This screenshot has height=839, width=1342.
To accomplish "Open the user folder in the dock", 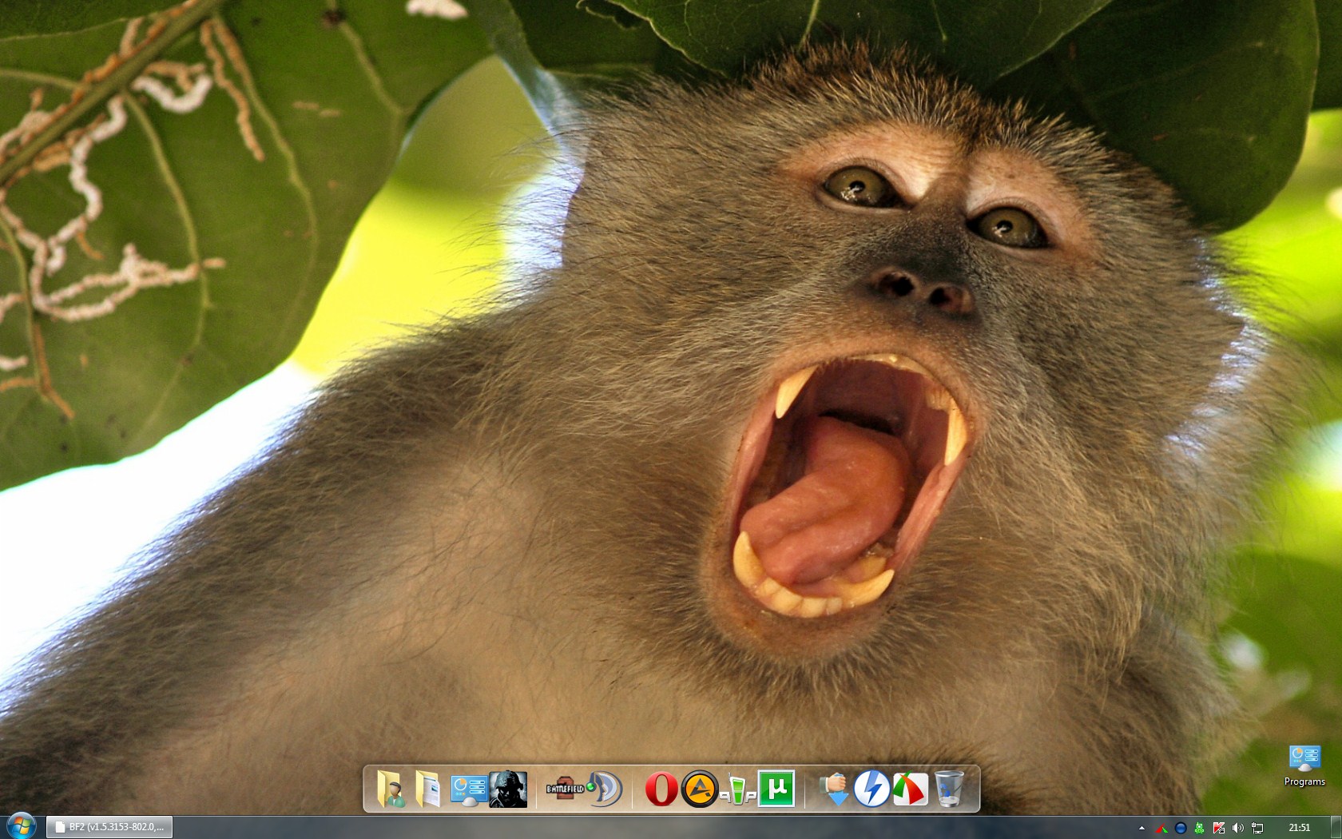I will click(391, 789).
